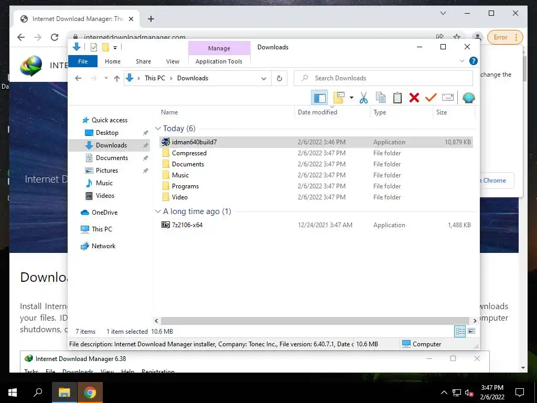Viewport: 537px width, 403px height.
Task: Click This PC in the address breadcrumb
Action: 155,78
